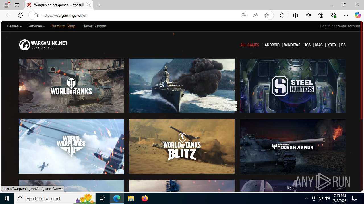The width and height of the screenshot is (364, 204).
Task: Click the taskbar search box
Action: 55,198
